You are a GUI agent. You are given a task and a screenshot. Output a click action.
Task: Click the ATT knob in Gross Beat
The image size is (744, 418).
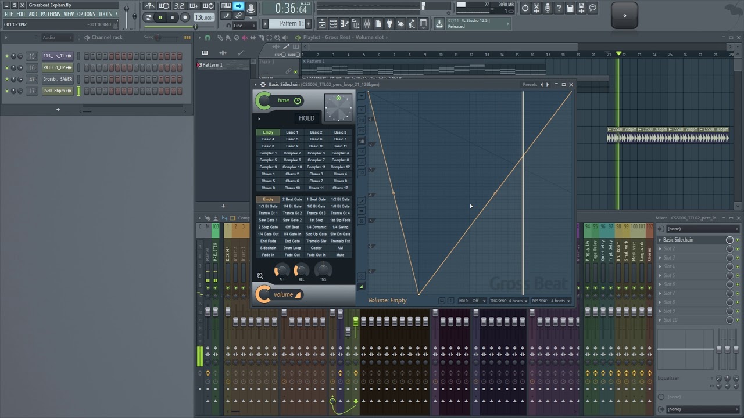coord(282,269)
